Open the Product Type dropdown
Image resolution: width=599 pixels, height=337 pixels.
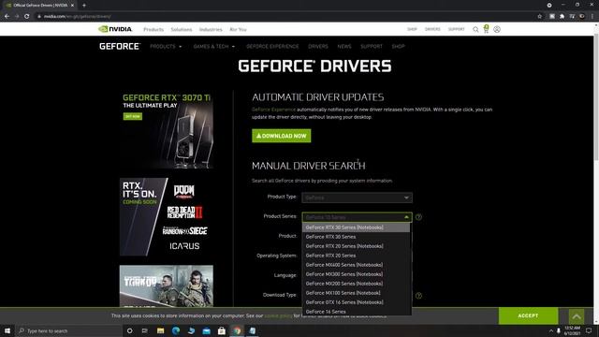tap(357, 198)
